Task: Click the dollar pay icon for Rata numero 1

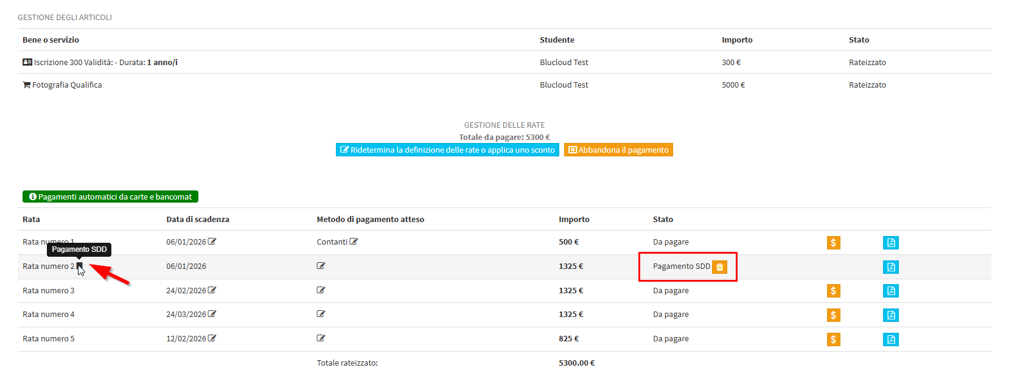Action: (x=833, y=243)
